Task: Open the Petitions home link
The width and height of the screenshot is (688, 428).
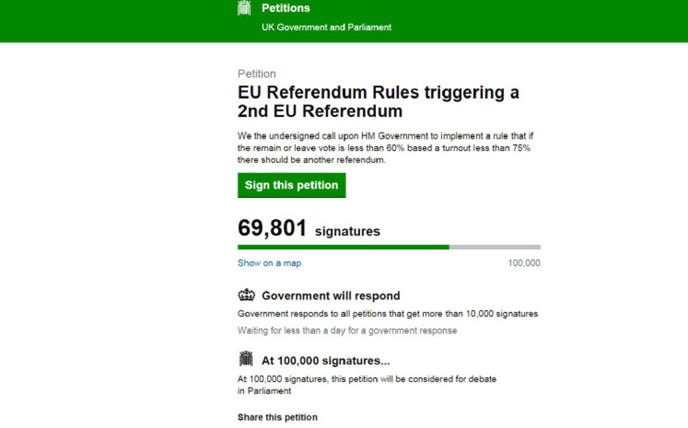Action: [x=286, y=8]
